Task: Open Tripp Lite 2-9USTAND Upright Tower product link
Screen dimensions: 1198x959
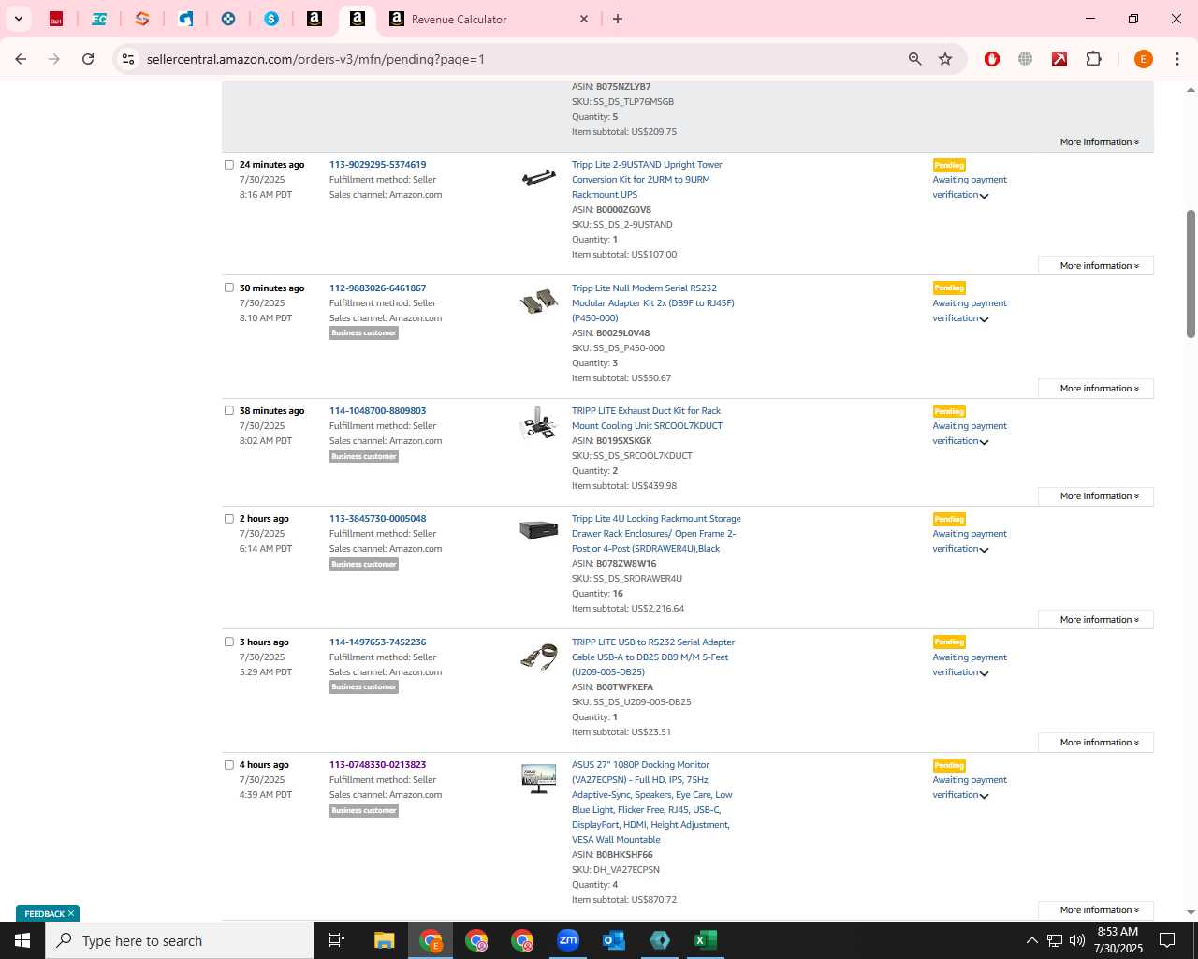Action: point(647,180)
